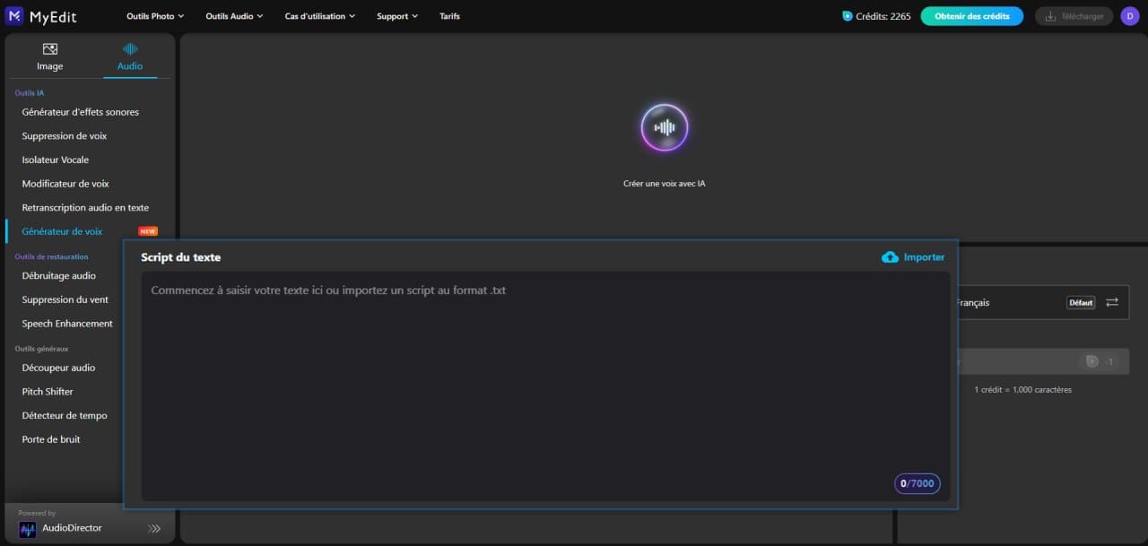
Task: Select Générateur d'effets sonores
Action: coord(81,112)
